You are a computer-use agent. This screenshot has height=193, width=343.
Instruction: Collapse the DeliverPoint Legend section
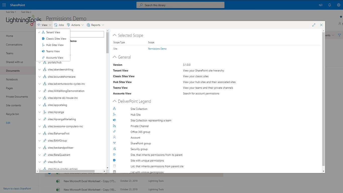[115, 101]
